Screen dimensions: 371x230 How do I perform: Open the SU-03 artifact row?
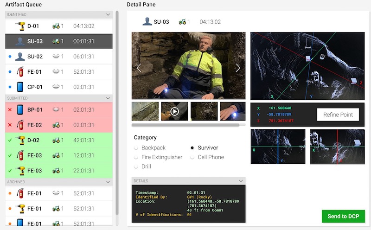pyautogui.click(x=58, y=41)
